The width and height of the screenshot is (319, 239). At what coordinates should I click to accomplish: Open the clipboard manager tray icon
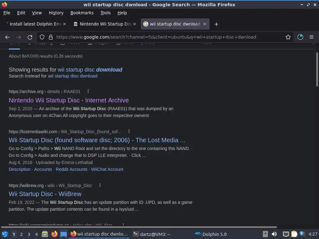[294, 234]
